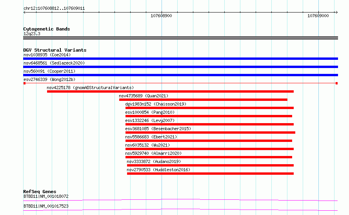349x215 pixels.
Task: Click the red bar for dgv1983n152
Action: click(x=209, y=108)
